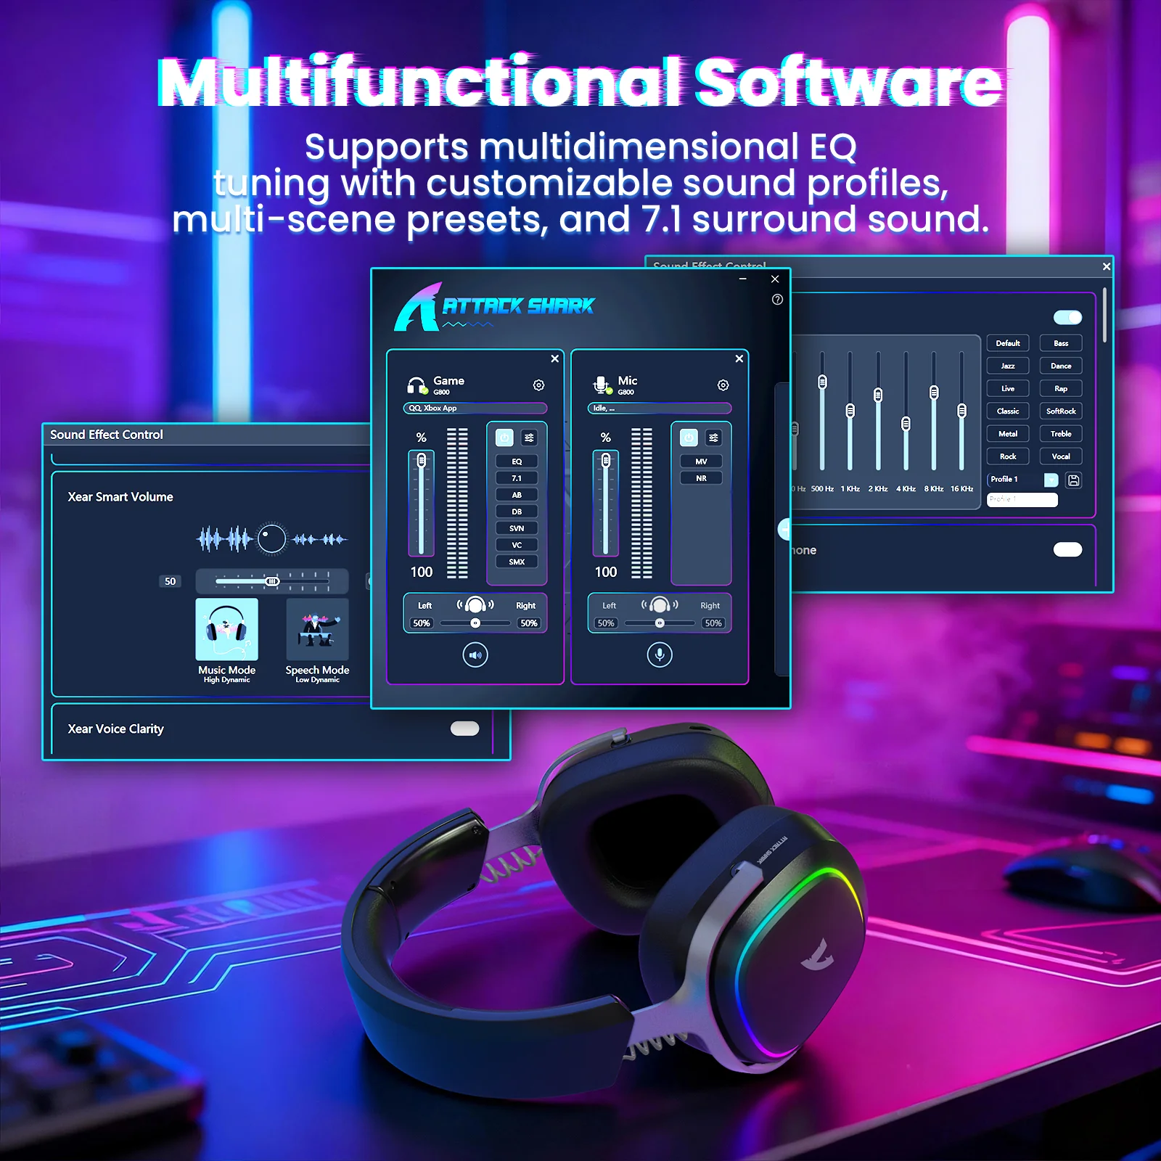Toggle the EQ switch in Sound Effect Control
1161x1161 pixels.
(x=1067, y=317)
